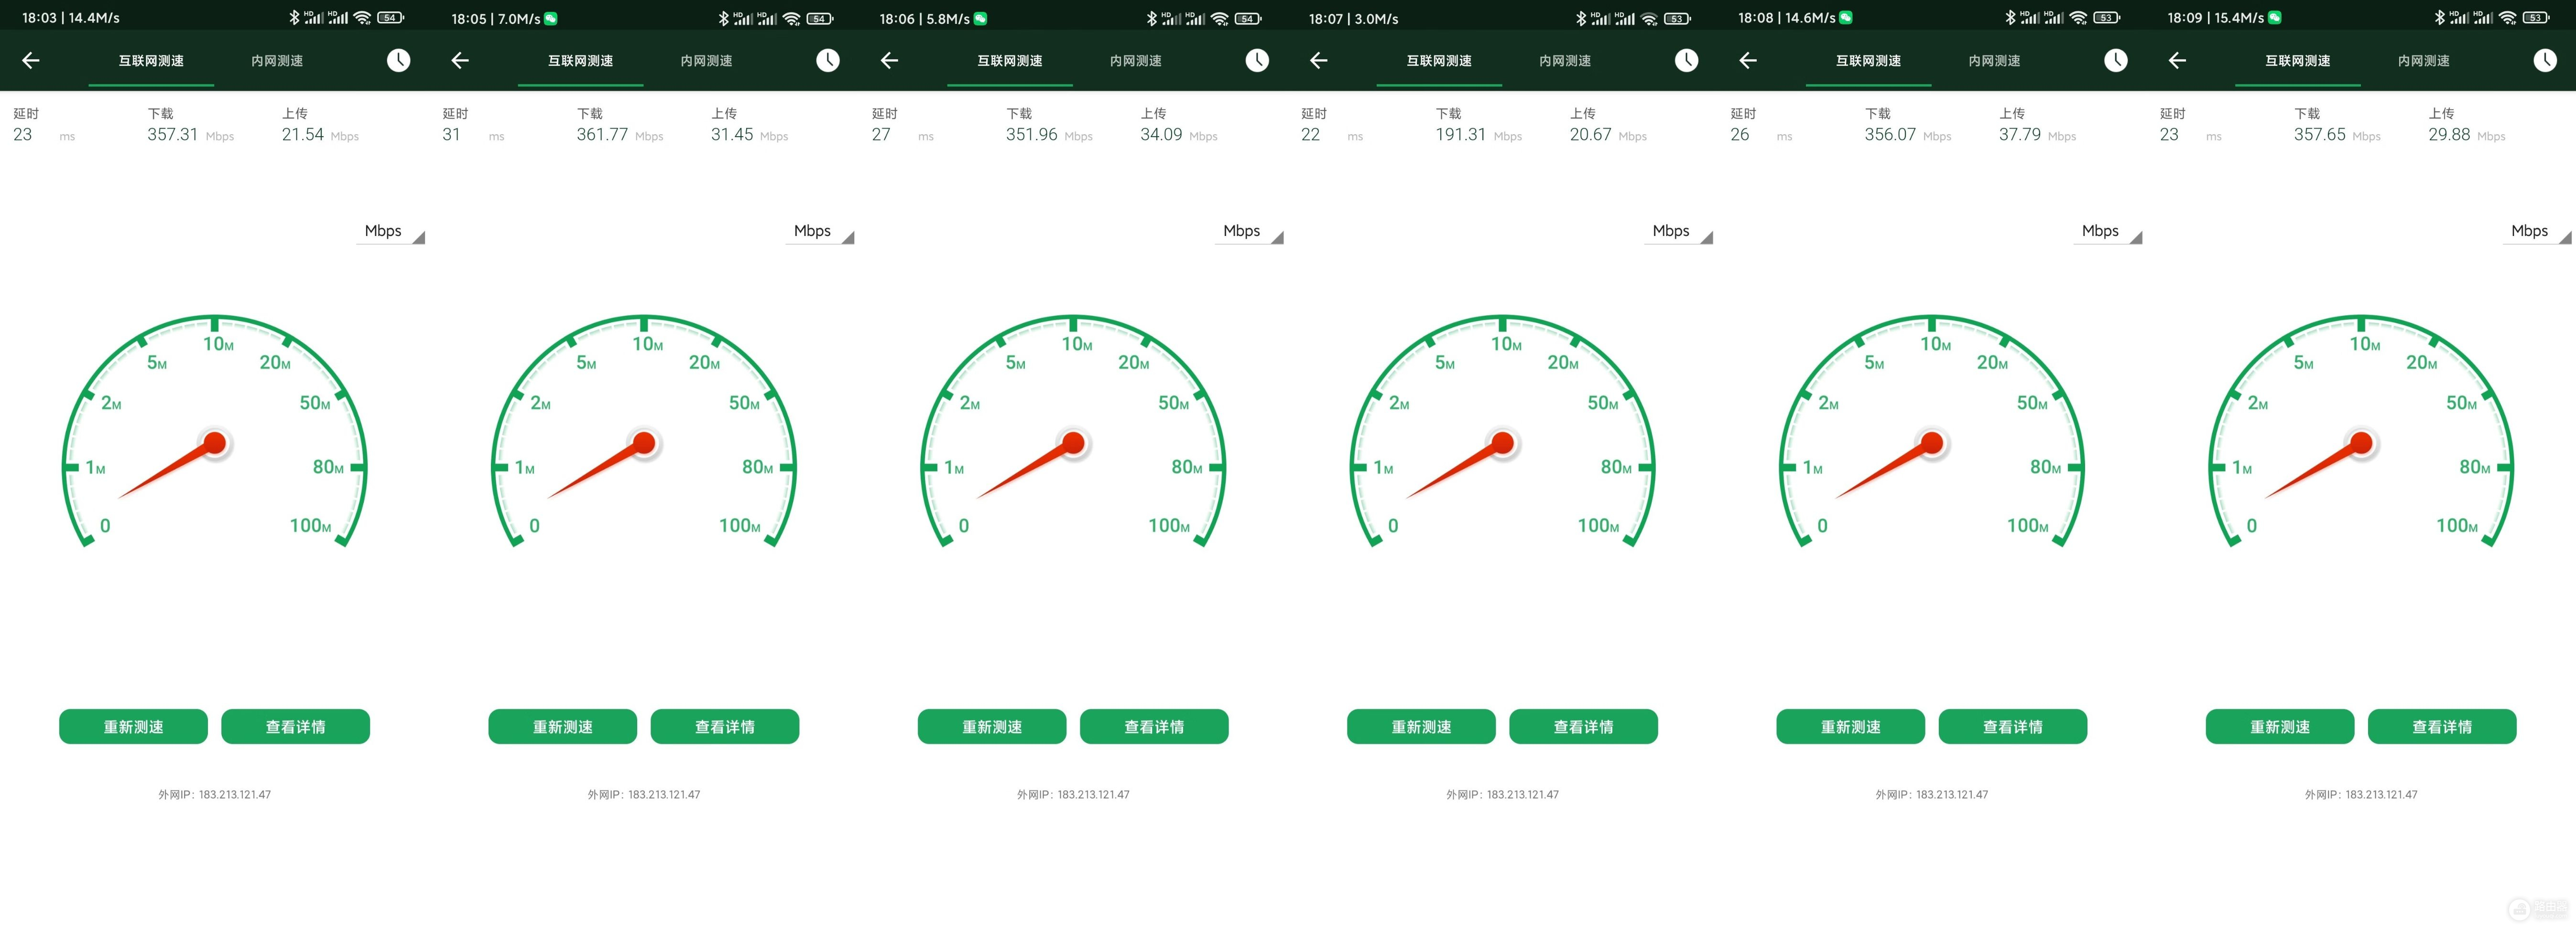Viewport: 2576px width, 929px height.
Task: Tap 重新测速 button in 18:09 screen
Action: click(x=2280, y=726)
